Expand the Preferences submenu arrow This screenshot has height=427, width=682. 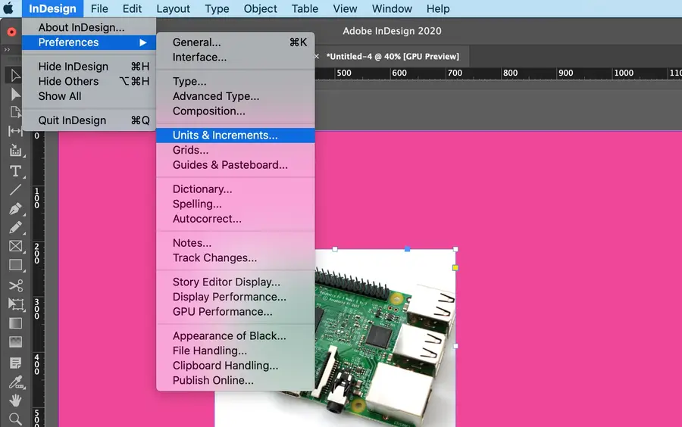point(142,42)
